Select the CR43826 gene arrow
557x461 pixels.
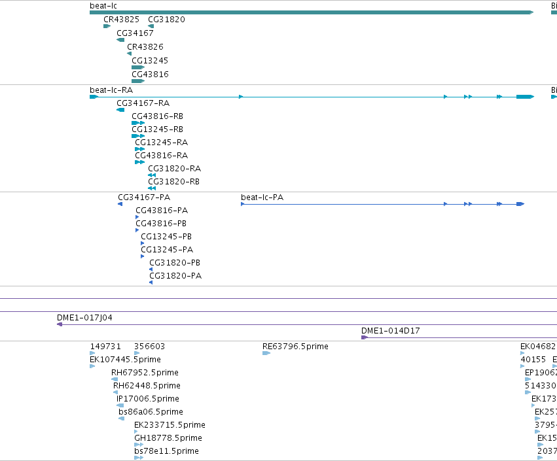click(x=130, y=54)
